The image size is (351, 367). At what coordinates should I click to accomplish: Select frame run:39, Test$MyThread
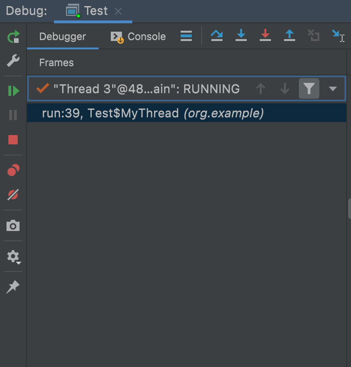(x=153, y=113)
